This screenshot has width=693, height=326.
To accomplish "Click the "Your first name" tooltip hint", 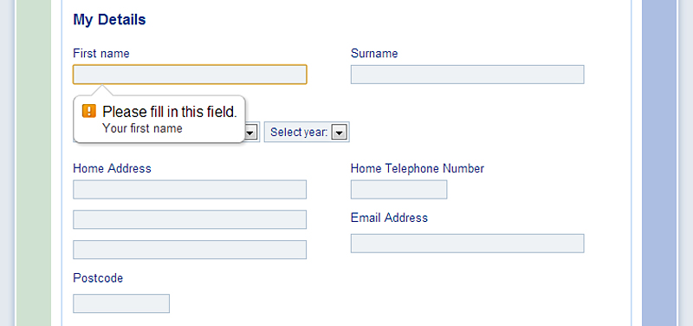I will point(142,128).
